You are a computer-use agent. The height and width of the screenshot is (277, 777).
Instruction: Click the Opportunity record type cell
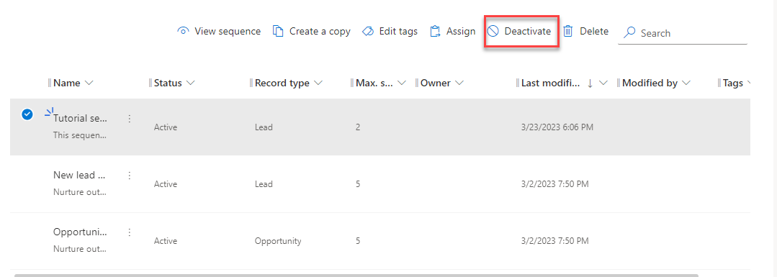pyautogui.click(x=278, y=241)
